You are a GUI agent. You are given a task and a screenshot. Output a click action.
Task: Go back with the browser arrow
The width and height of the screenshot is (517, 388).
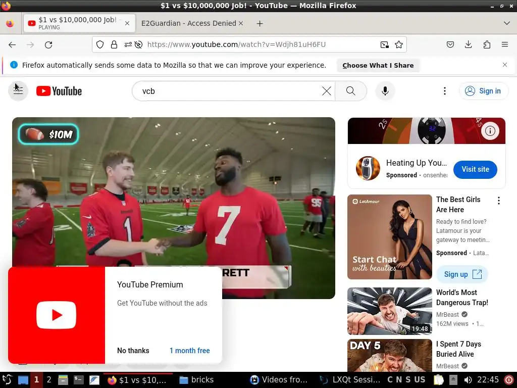[12, 45]
